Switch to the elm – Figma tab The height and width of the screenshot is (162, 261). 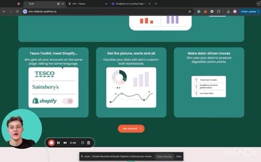[88, 4]
